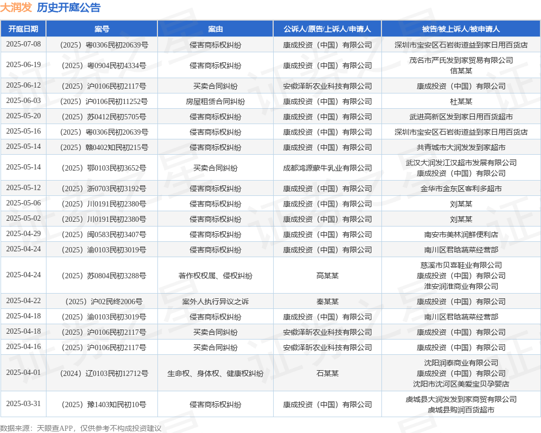Click the date 2025-05-20
Viewport: 541px width, 433px height.
click(23, 116)
